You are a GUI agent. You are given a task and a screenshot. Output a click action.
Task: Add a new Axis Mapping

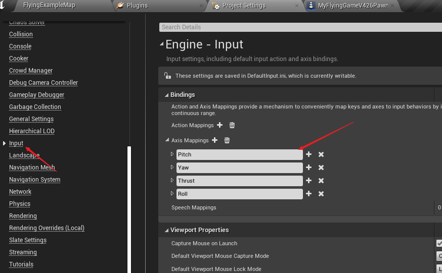click(215, 140)
